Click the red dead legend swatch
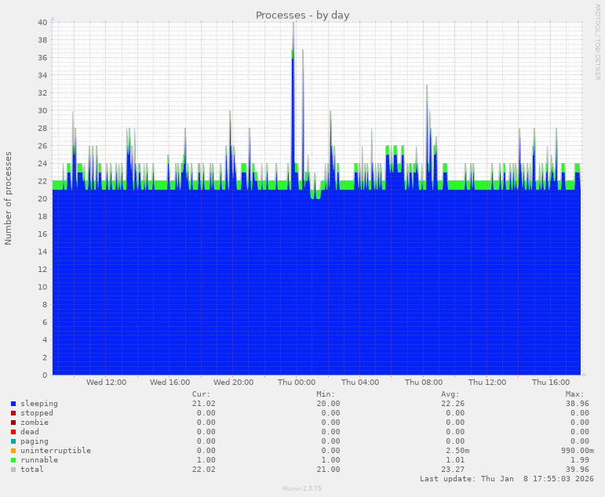 (x=13, y=432)
